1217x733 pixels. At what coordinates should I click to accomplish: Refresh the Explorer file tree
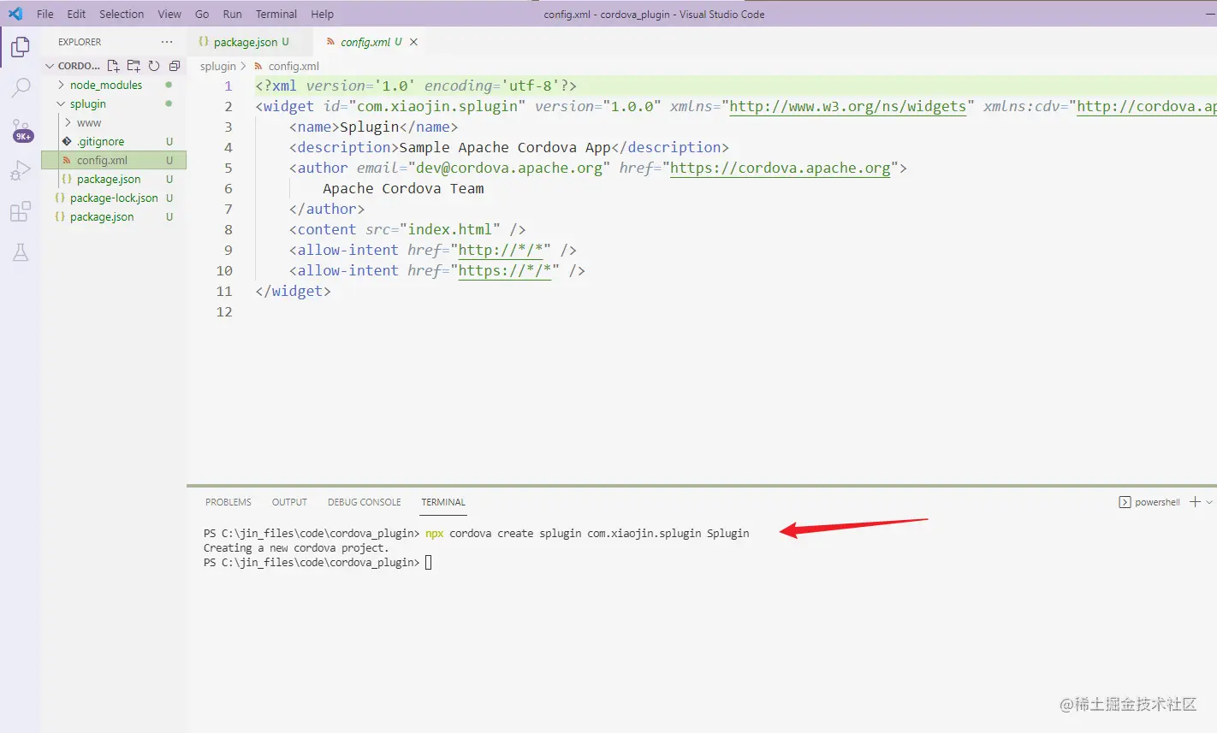tap(154, 66)
